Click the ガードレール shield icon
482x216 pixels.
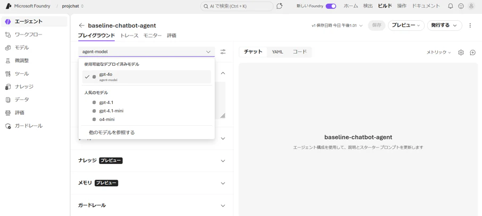tap(8, 126)
